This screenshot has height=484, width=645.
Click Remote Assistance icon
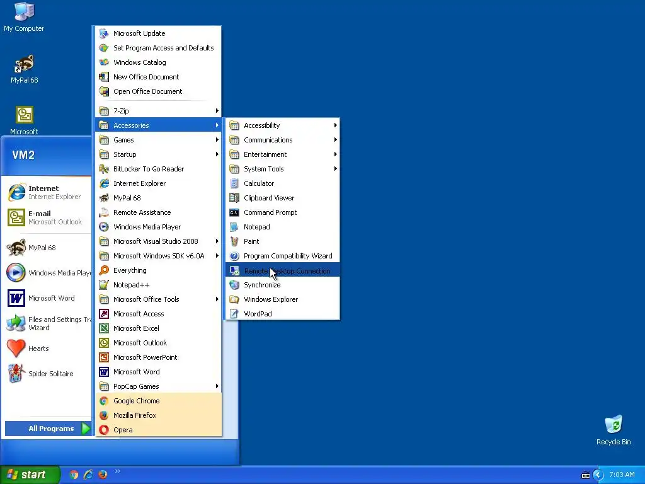point(104,212)
